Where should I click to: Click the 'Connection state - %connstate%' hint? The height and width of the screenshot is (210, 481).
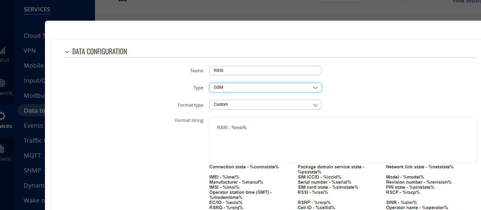244,167
